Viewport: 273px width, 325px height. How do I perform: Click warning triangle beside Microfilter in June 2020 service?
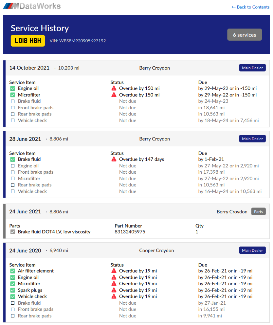click(x=114, y=283)
